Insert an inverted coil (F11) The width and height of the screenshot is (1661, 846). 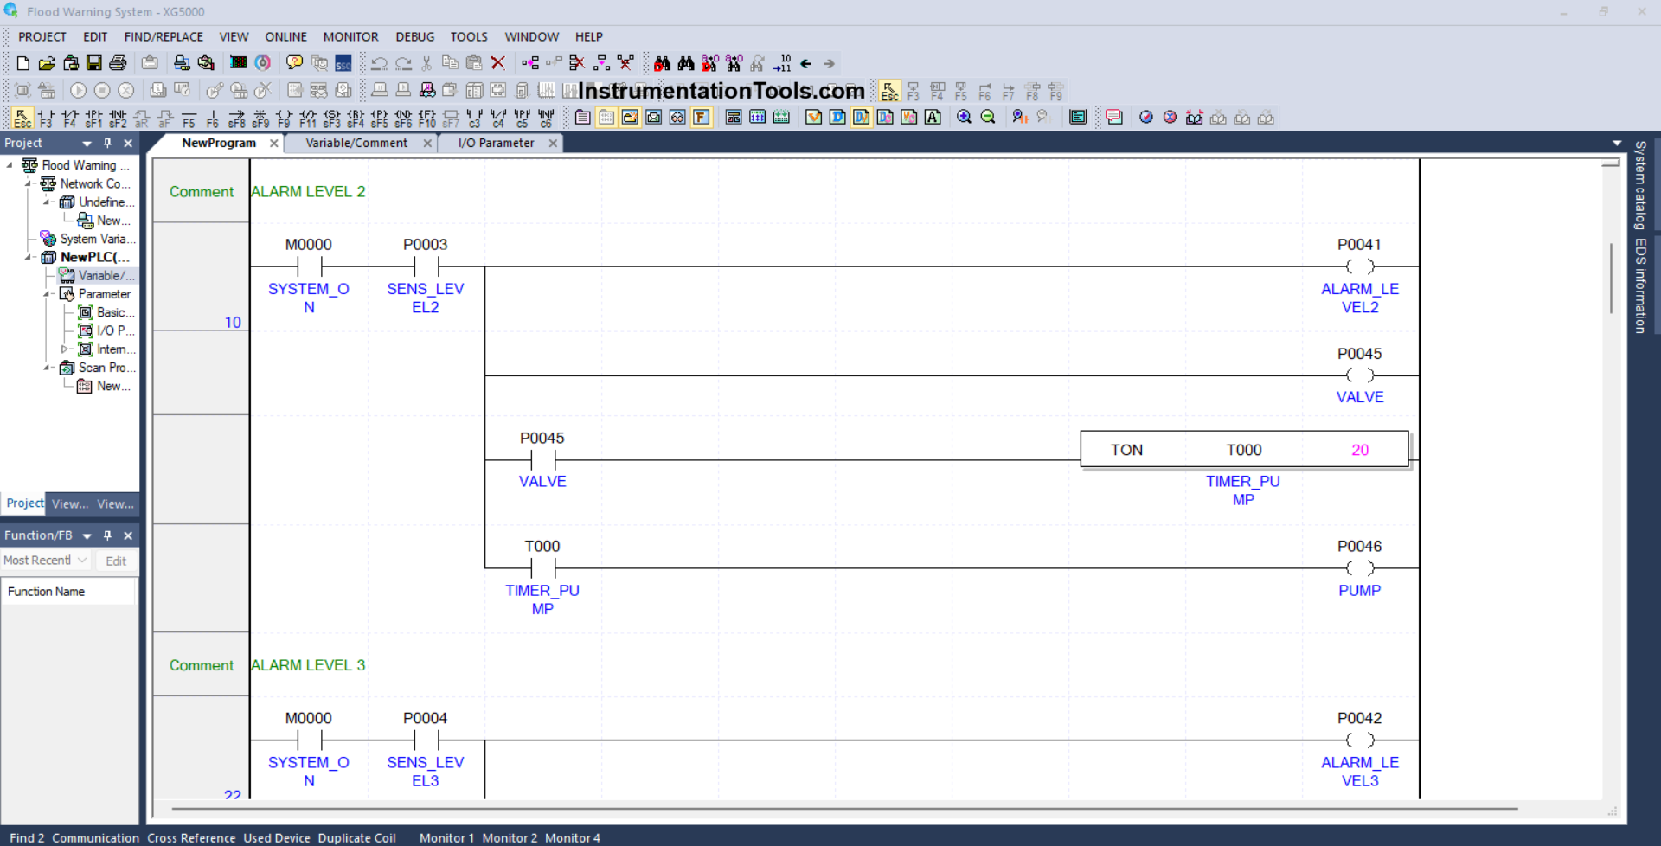coord(308,118)
